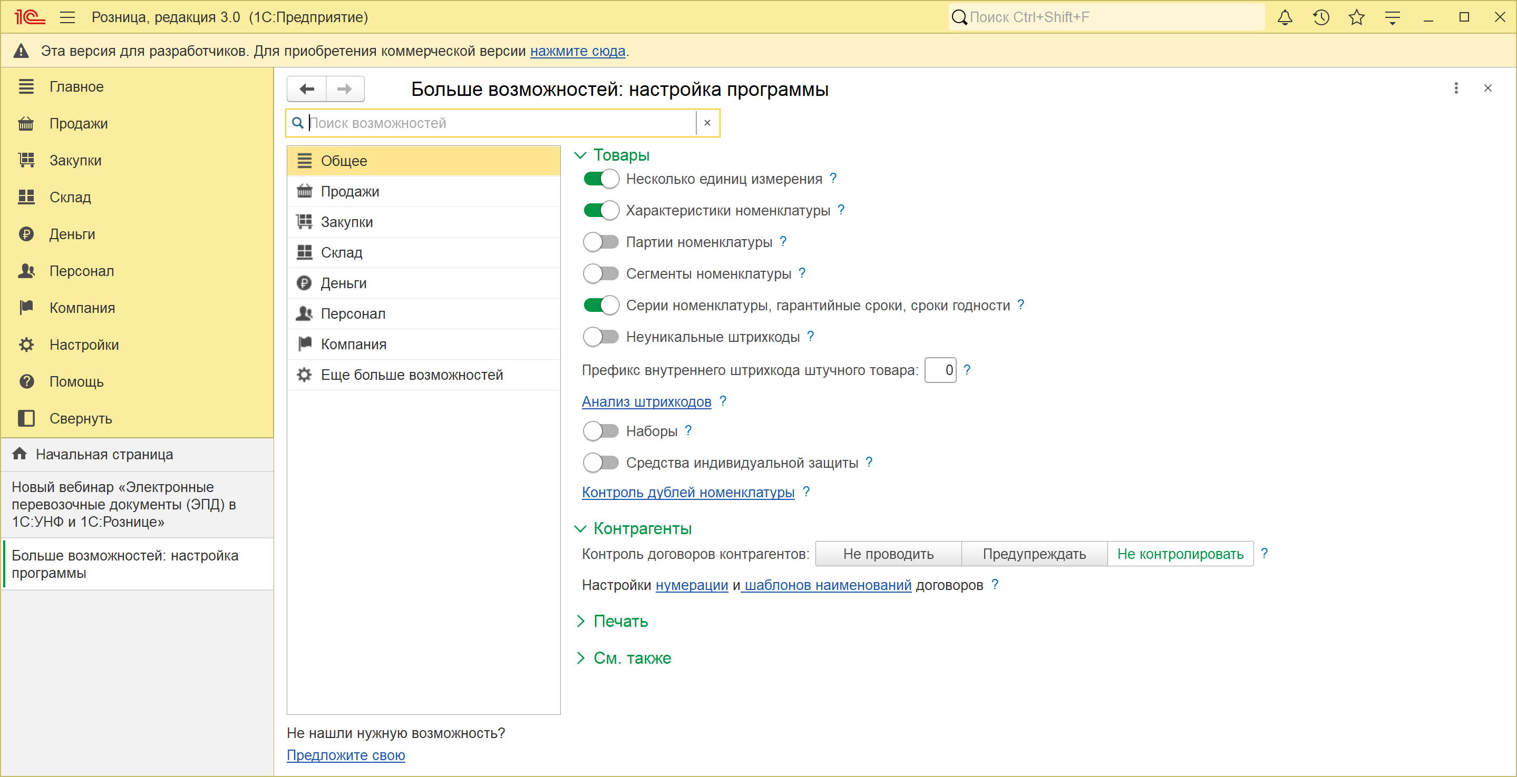Open Продажи section in left sidebar

(137, 124)
